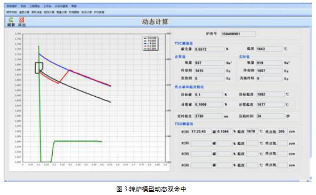The height and width of the screenshot is (195, 316).
Task: Click the red 退出 exit icon
Action: (x=21, y=20)
